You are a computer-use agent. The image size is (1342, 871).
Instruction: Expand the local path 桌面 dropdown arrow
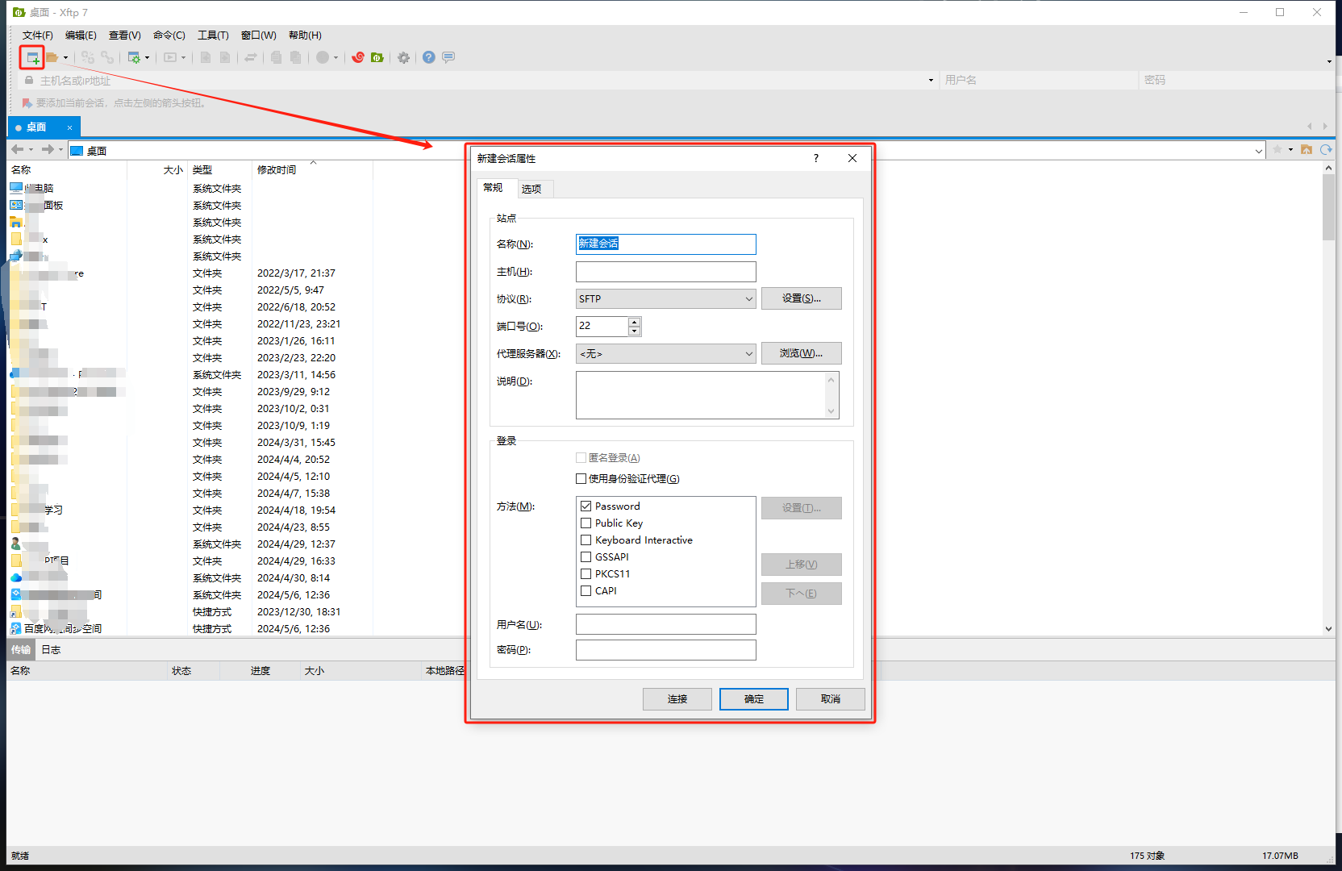point(1258,151)
